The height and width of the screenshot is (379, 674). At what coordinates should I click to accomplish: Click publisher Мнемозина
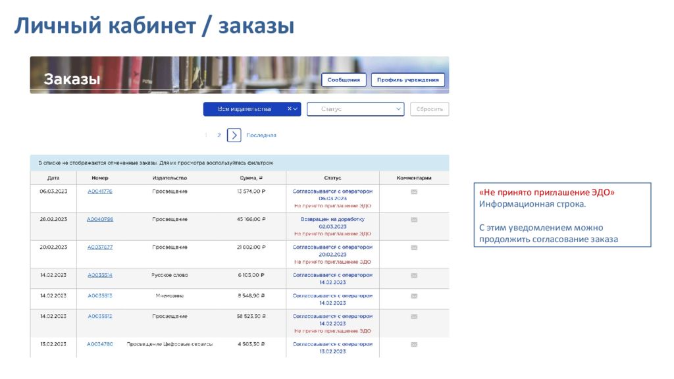click(x=170, y=295)
